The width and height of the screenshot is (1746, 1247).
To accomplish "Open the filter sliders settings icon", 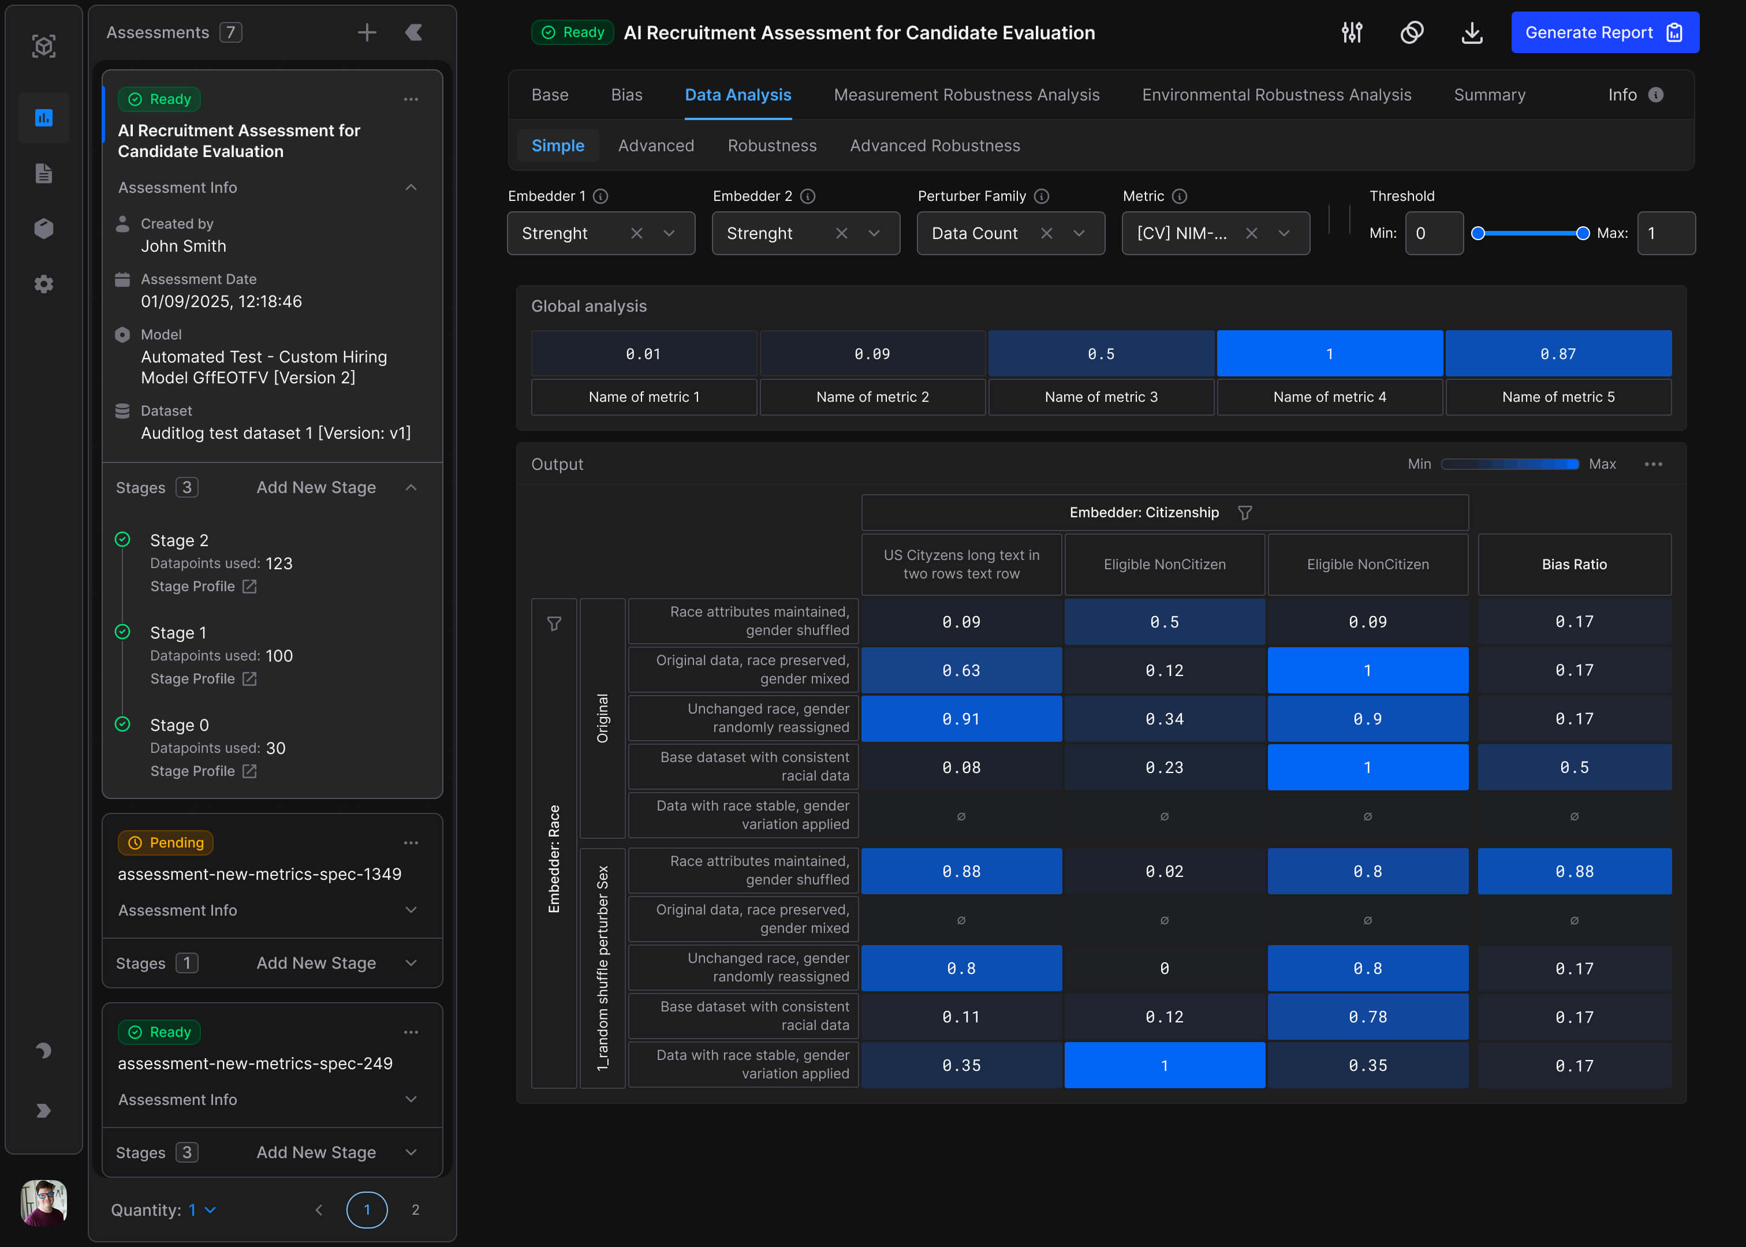I will 1351,33.
